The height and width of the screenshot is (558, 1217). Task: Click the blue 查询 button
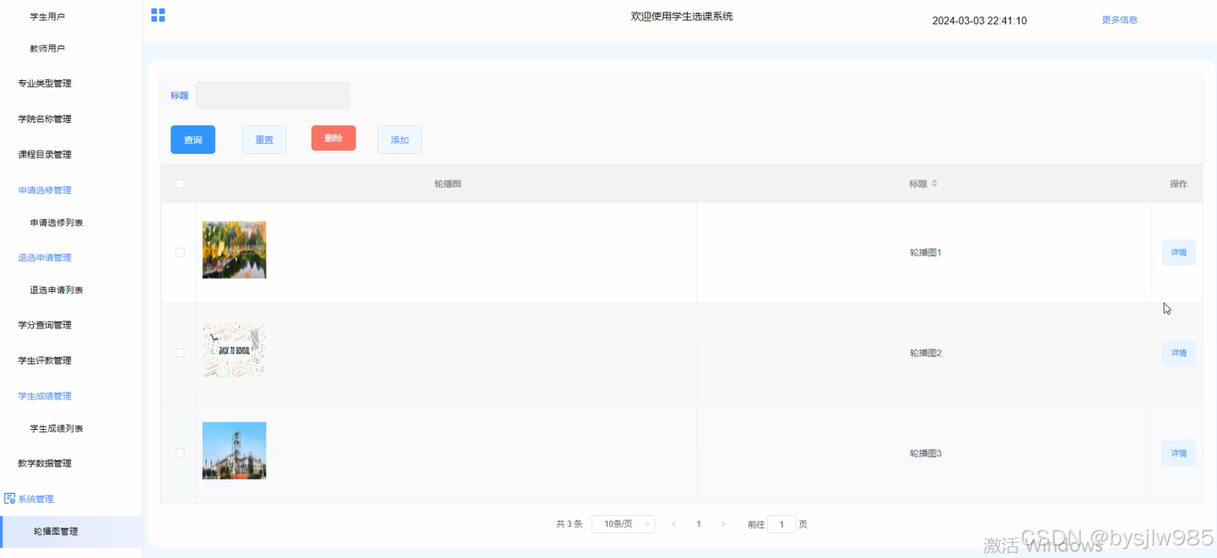tap(192, 140)
